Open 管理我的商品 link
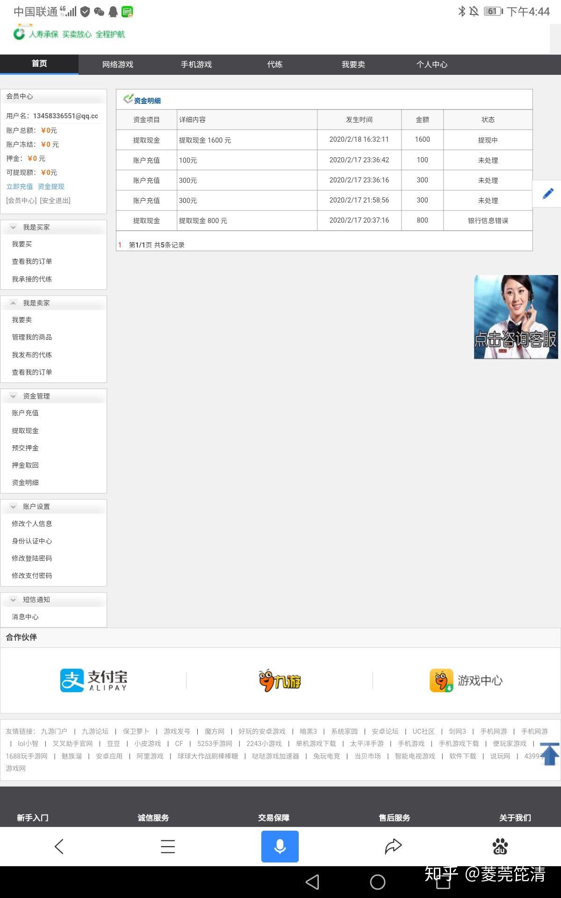561x898 pixels. (x=32, y=337)
